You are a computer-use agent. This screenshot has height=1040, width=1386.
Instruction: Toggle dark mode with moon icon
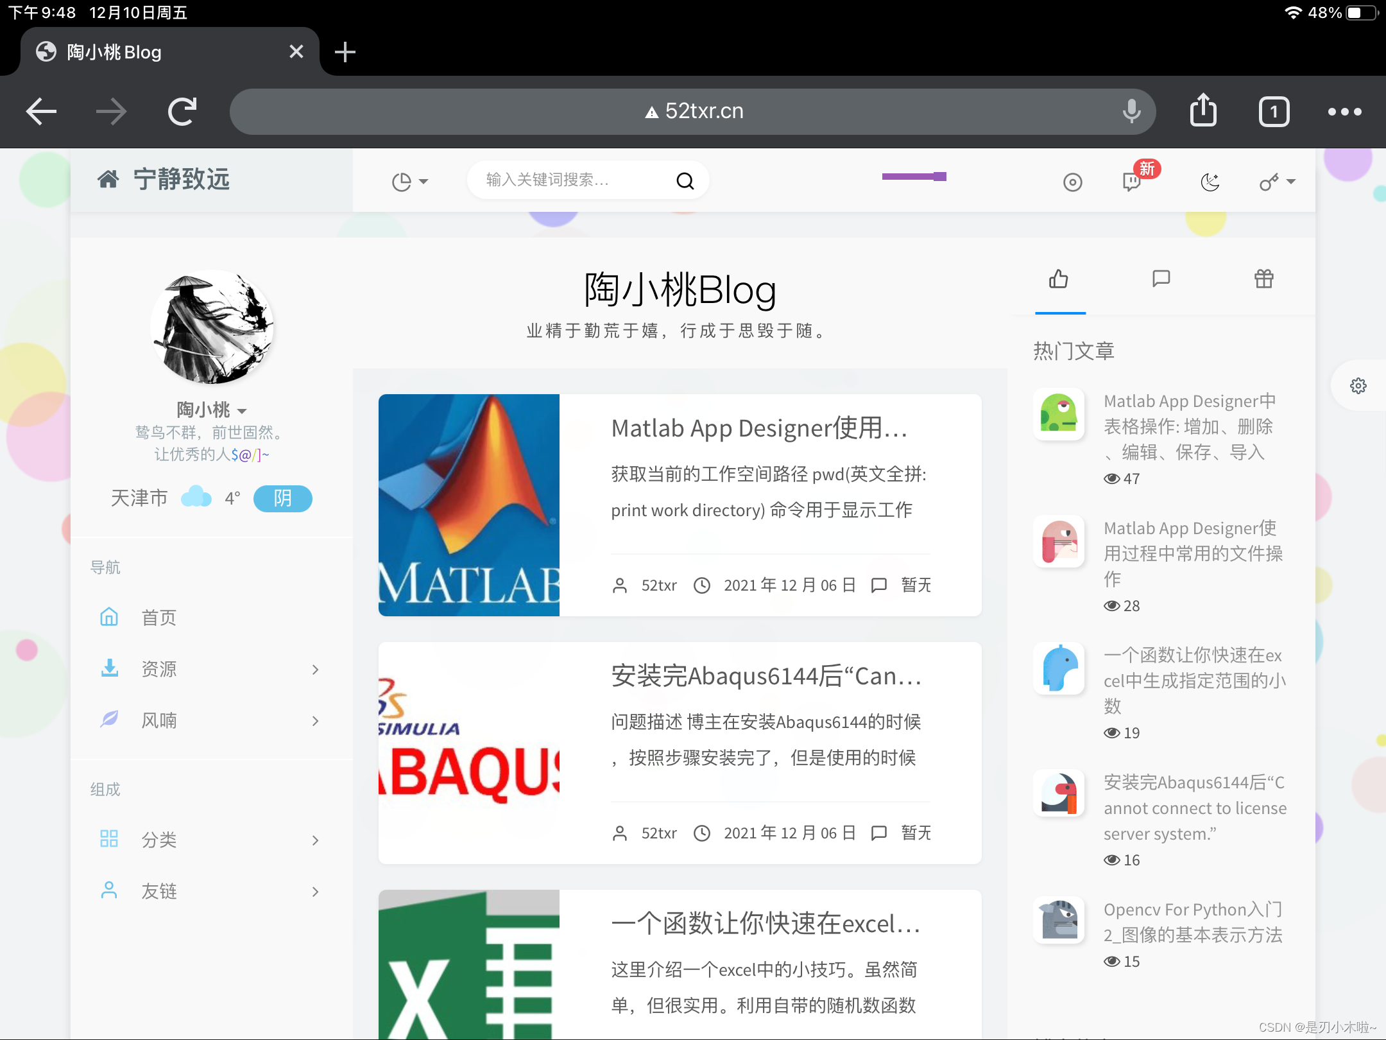pyautogui.click(x=1210, y=182)
